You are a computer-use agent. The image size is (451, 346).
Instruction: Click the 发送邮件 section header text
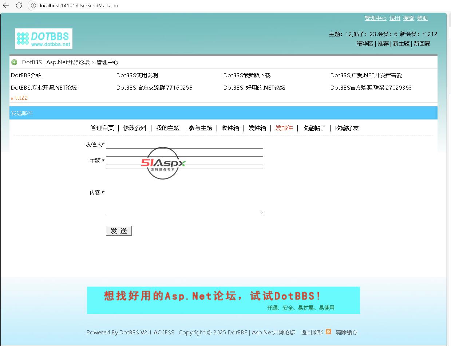click(x=22, y=113)
